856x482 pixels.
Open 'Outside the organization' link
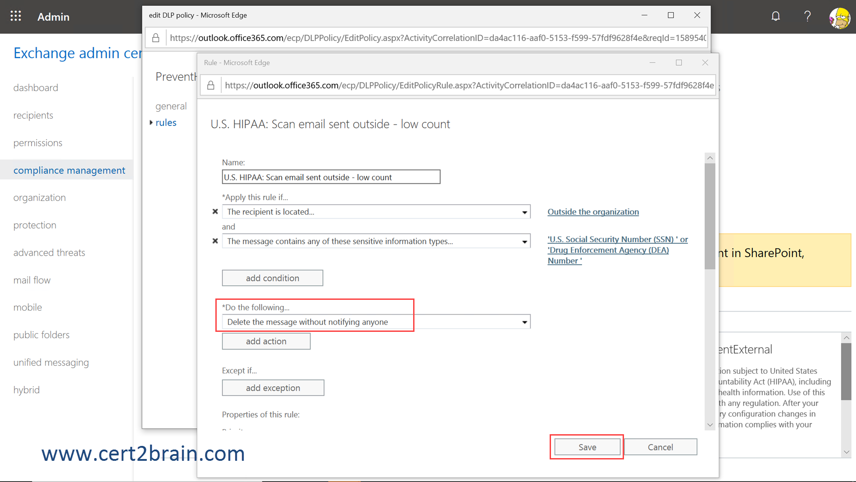(593, 212)
